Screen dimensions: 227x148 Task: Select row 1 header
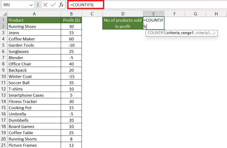tap(4, 20)
